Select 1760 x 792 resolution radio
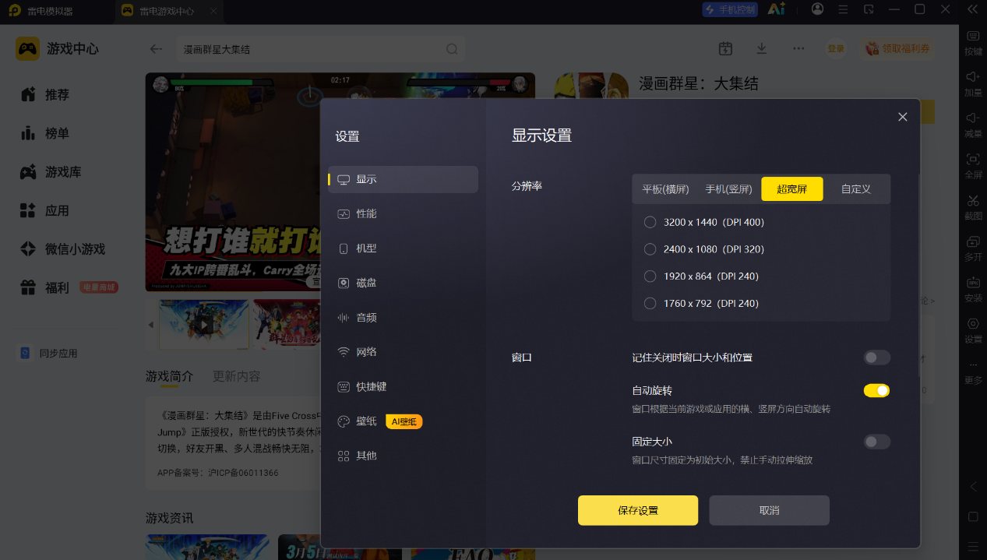This screenshot has width=987, height=560. click(650, 304)
